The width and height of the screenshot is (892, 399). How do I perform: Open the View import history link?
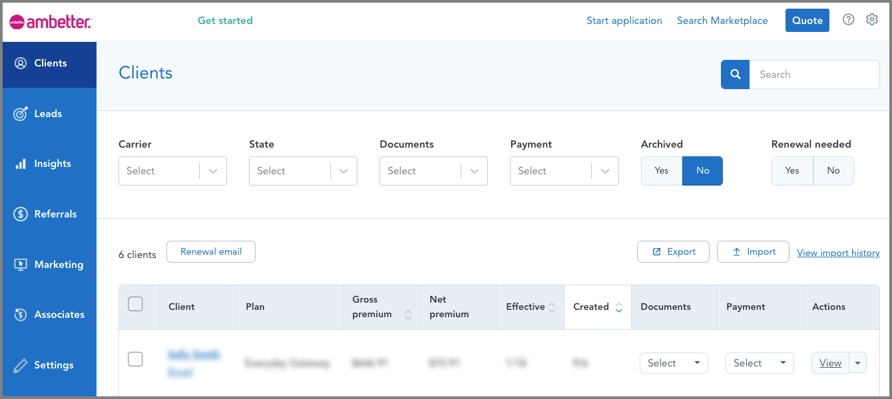(x=838, y=253)
